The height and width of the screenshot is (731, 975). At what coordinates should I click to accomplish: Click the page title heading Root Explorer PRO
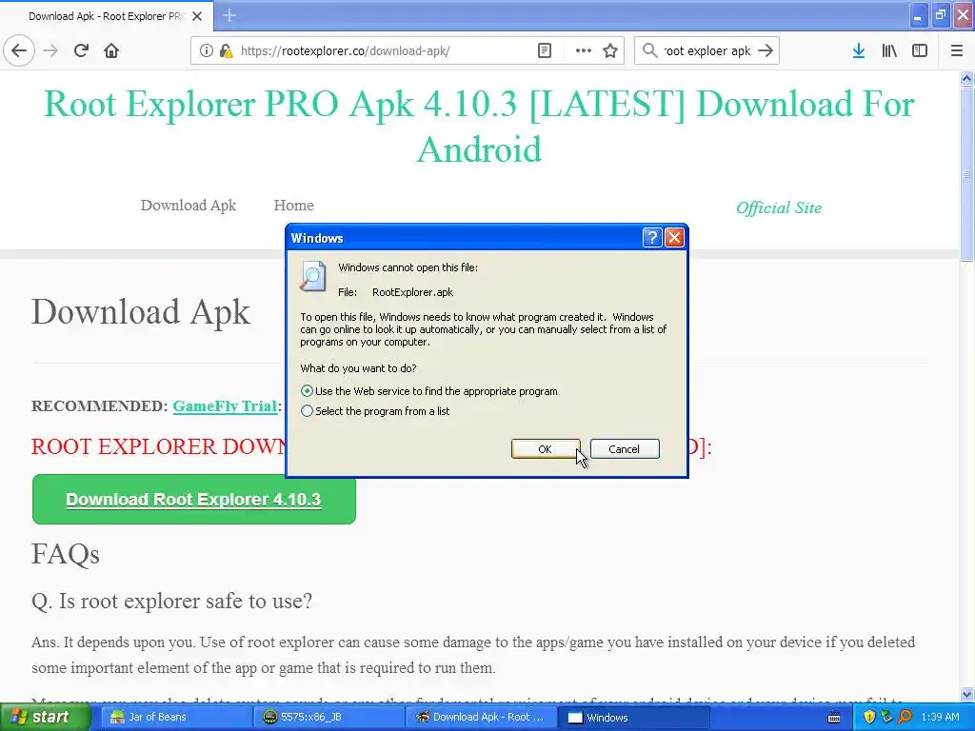(479, 127)
